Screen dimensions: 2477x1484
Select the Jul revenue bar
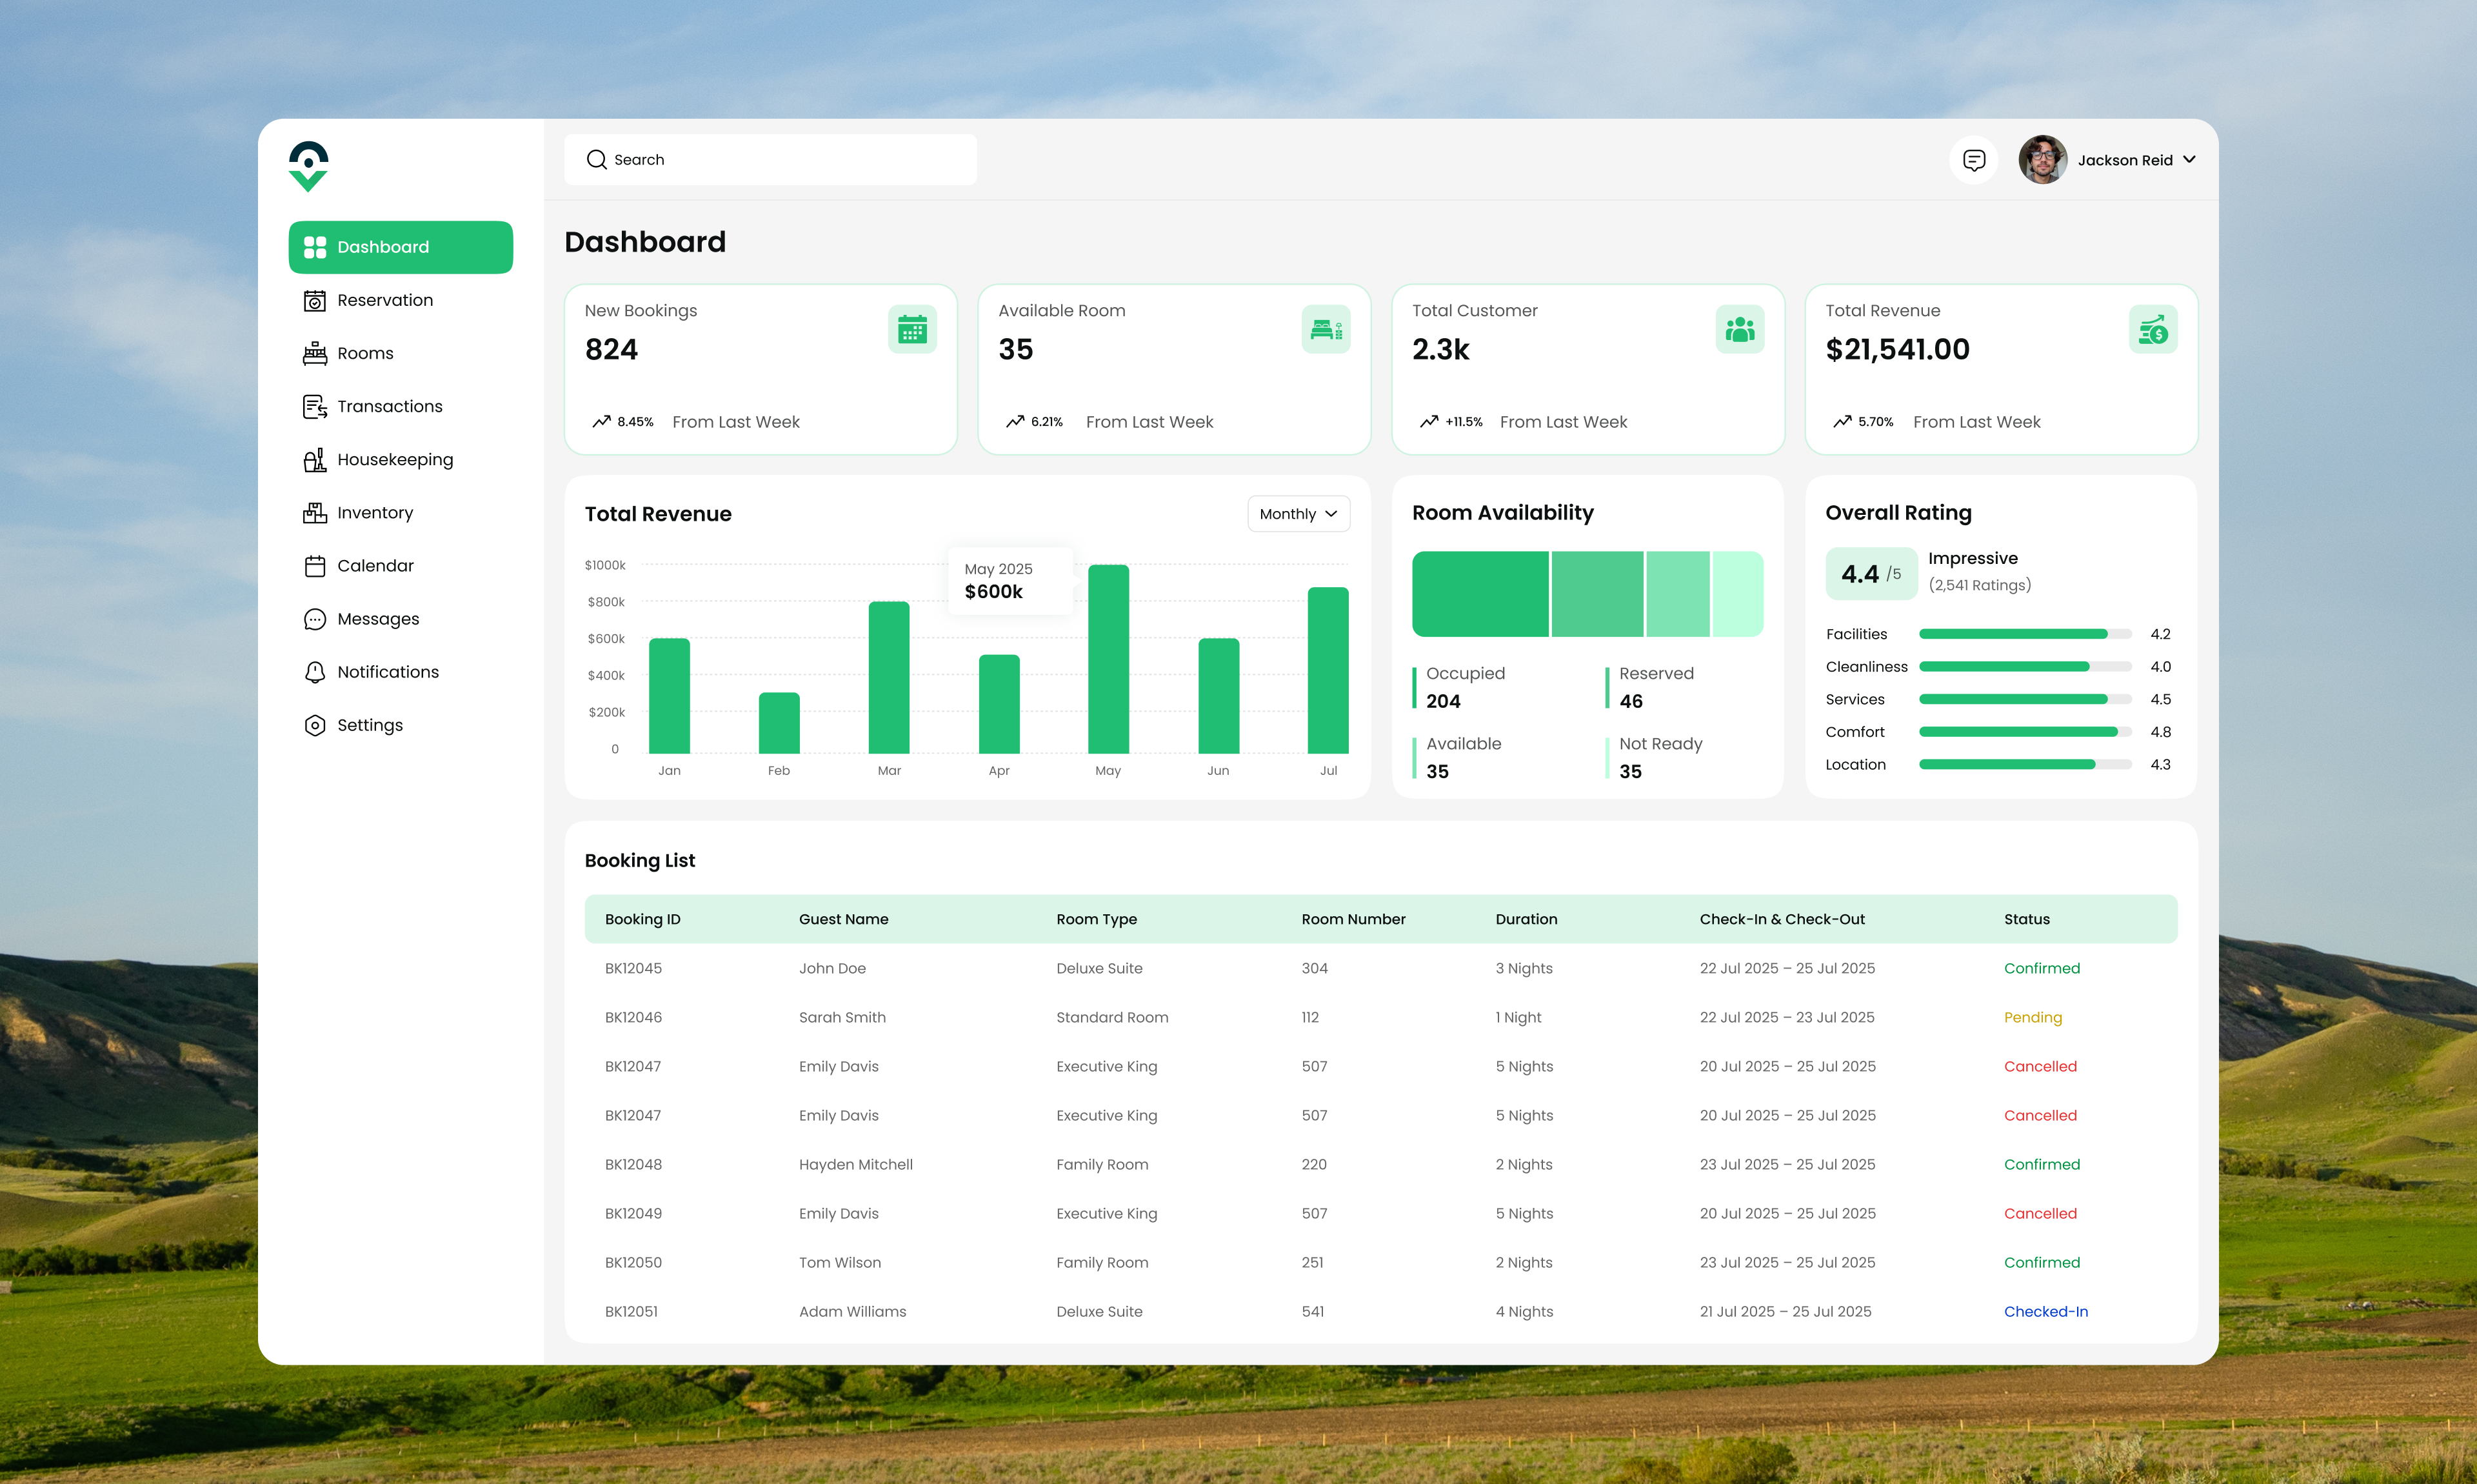[x=1328, y=670]
